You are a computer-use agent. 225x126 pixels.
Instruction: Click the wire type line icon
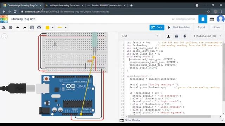pos(60,27)
